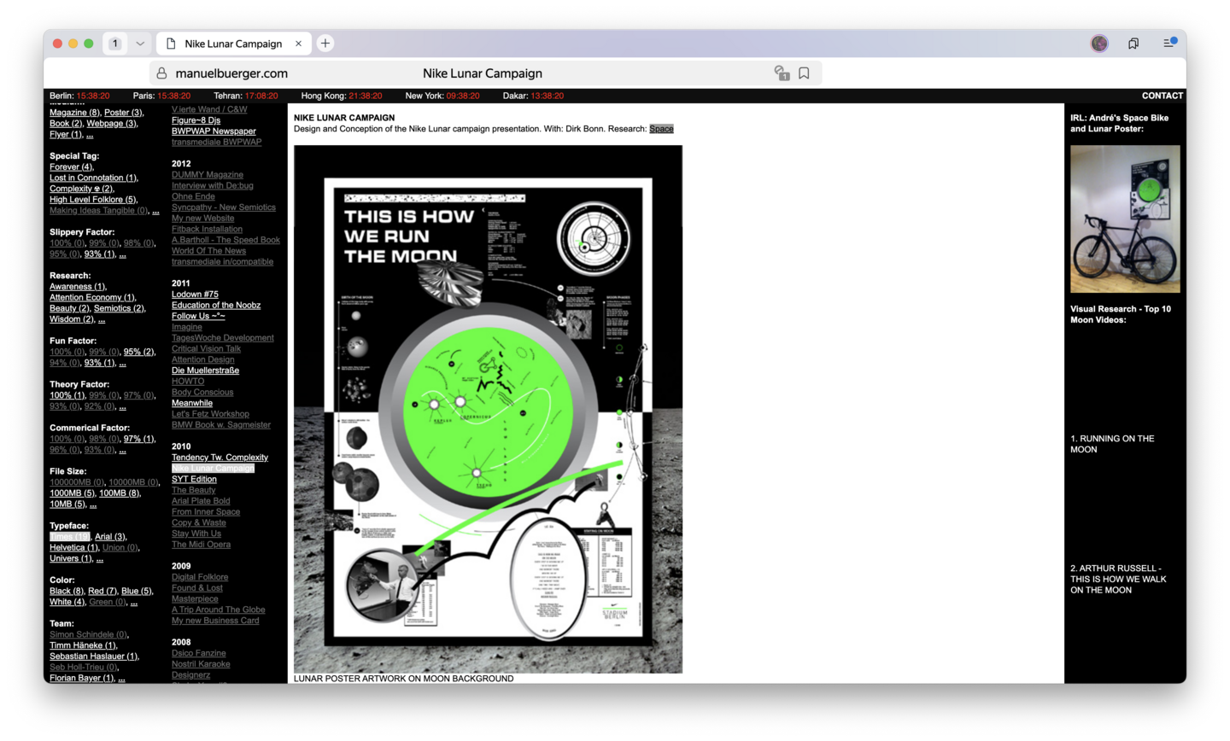Open the BWPWAP Newspaper project
Image resolution: width=1230 pixels, height=741 pixels.
[214, 131]
